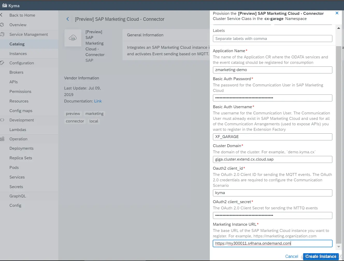This screenshot has width=344, height=261.
Task: Focus the Basic Auth Password field
Action: coord(273,98)
